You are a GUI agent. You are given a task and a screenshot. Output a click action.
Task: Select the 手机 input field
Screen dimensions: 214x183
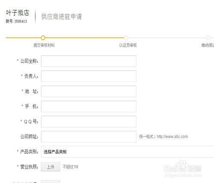click(x=89, y=106)
